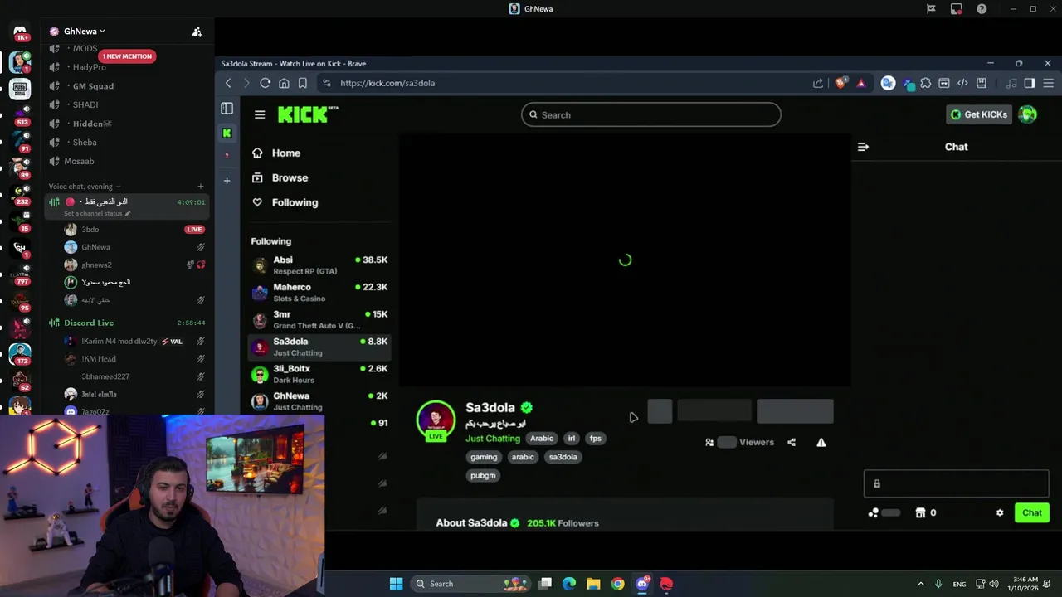1062x597 pixels.
Task: Open Maherco Slots & Casino channel
Action: (319, 293)
